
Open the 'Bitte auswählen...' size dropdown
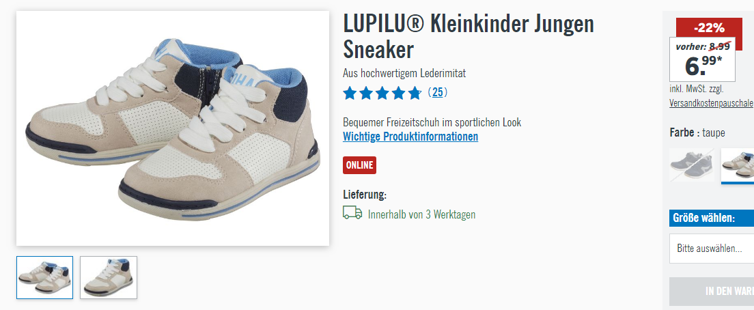coord(712,249)
